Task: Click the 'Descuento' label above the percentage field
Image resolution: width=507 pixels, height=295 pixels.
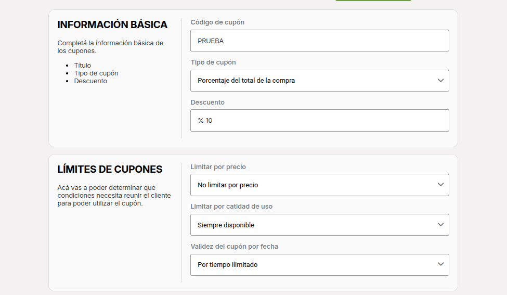Action: [x=207, y=102]
